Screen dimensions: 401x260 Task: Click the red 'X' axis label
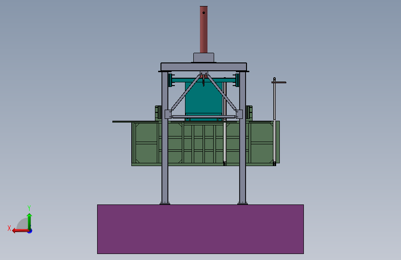pos(9,228)
